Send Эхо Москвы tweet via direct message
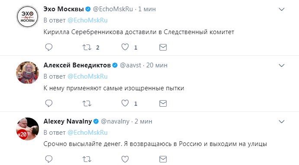The height and width of the screenshot is (165, 299). coord(163,47)
